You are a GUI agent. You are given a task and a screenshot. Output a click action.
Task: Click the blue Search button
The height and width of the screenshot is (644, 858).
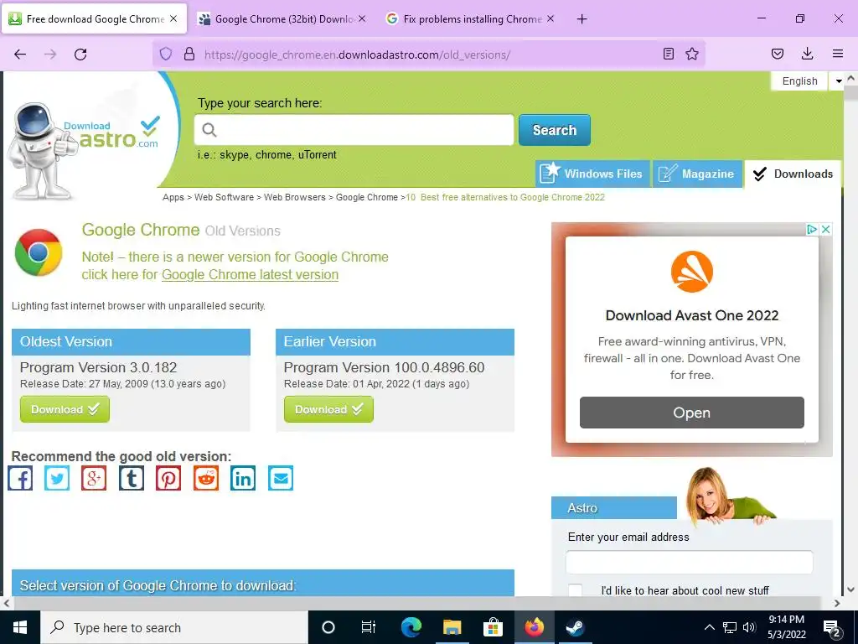(x=555, y=130)
